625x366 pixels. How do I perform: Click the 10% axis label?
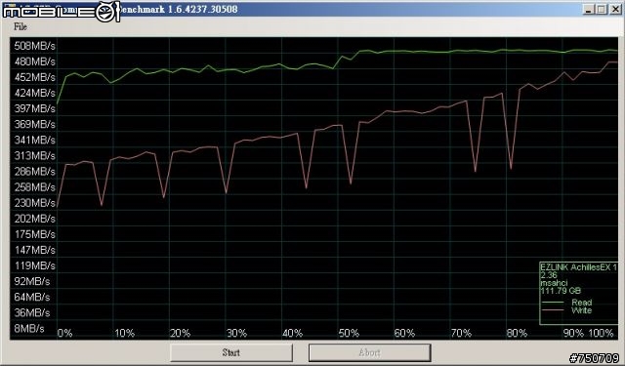[124, 333]
